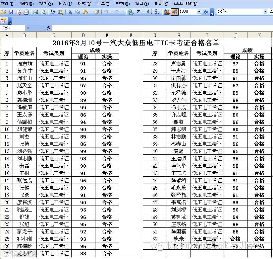Click the Research binoculars icon
Screen dimensions: 273x259
pyautogui.click(x=60, y=12)
